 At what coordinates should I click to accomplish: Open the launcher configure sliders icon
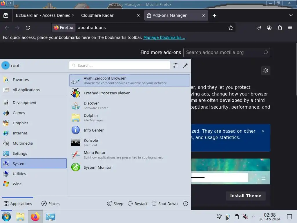[175, 65]
